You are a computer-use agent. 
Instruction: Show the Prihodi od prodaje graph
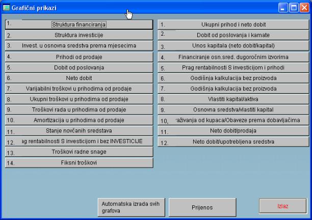point(79,57)
